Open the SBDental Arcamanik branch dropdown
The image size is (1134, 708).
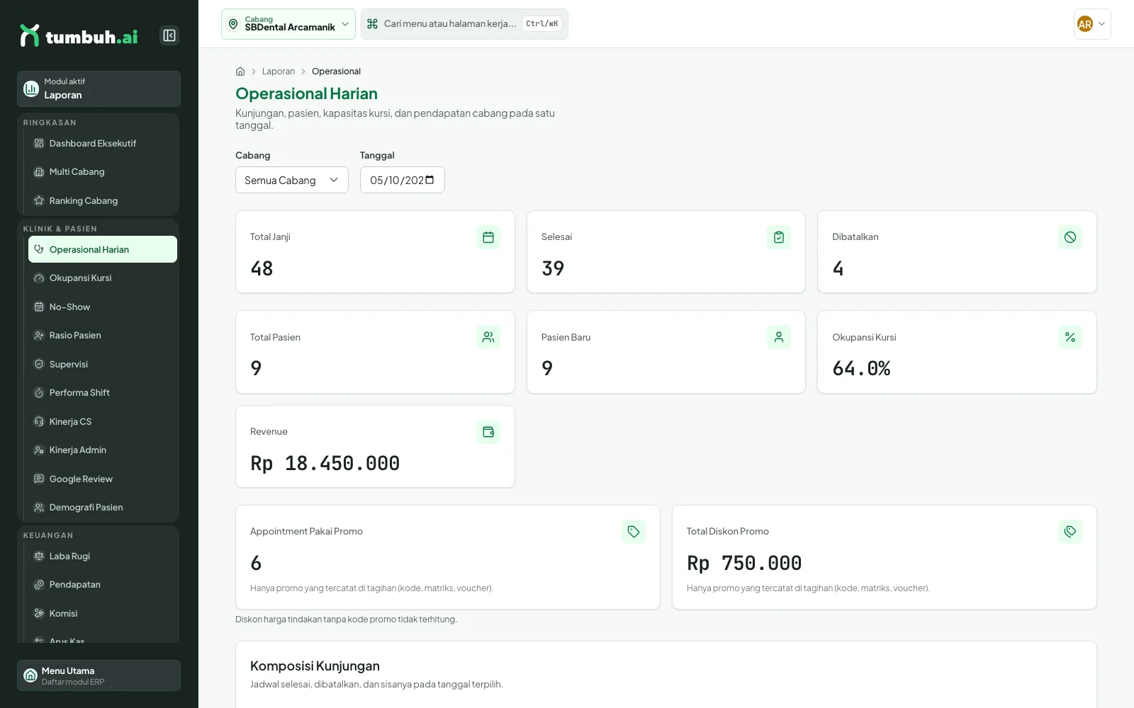pos(288,24)
